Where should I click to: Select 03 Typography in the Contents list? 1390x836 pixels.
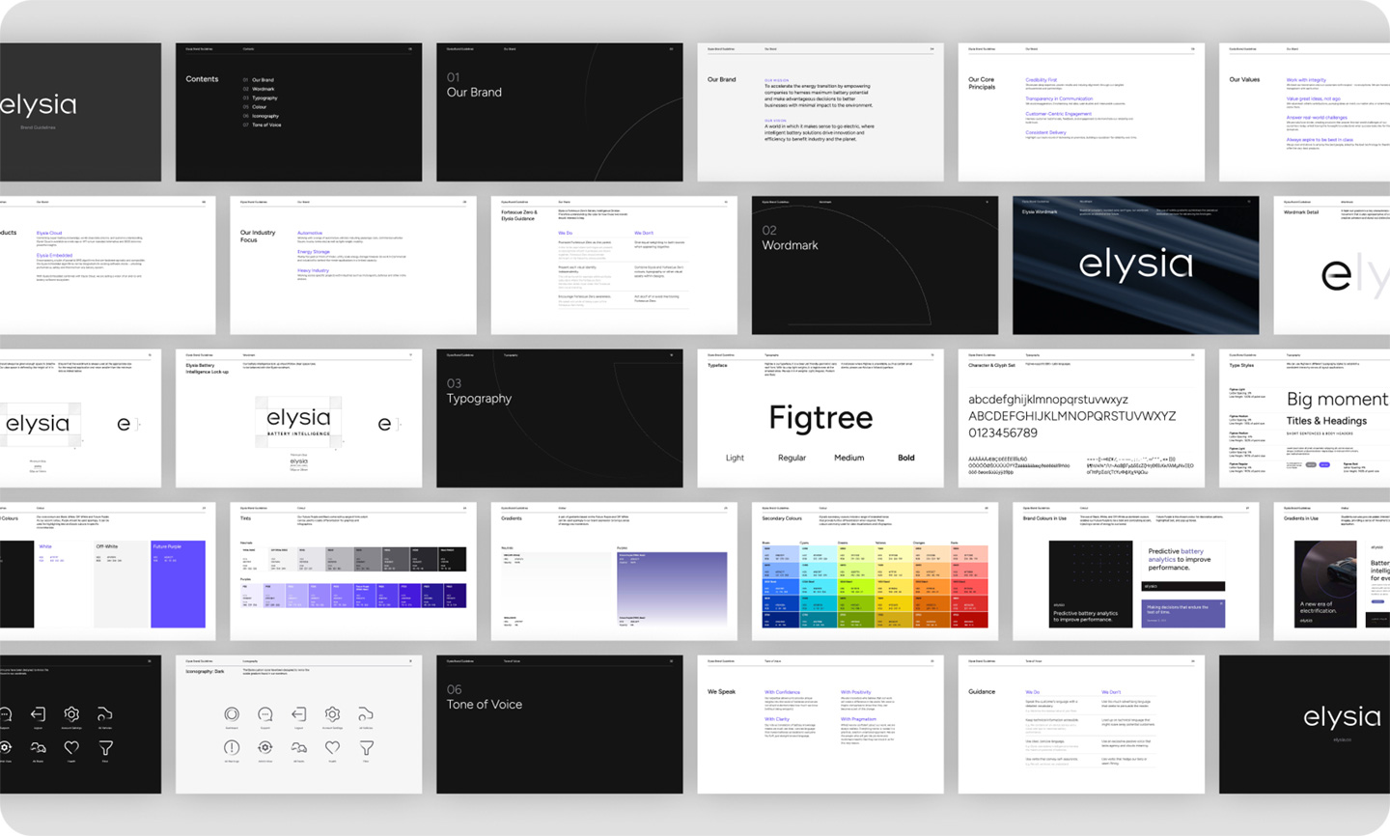coord(264,98)
